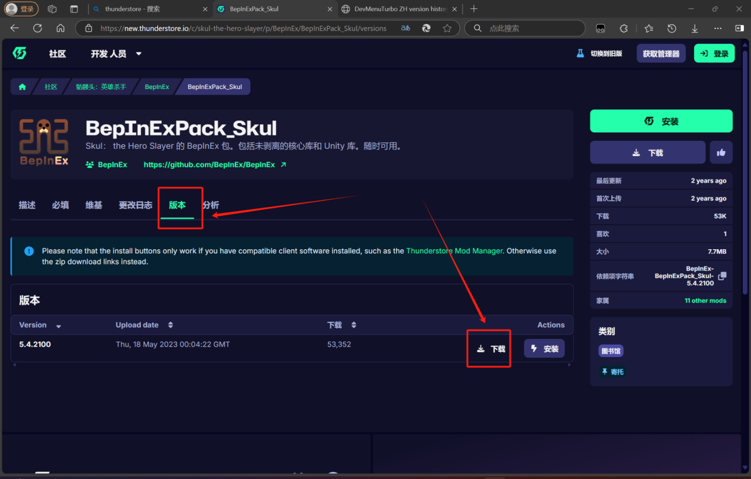Click the BepInEx breadcrumb
This screenshot has width=751, height=479.
coord(157,87)
